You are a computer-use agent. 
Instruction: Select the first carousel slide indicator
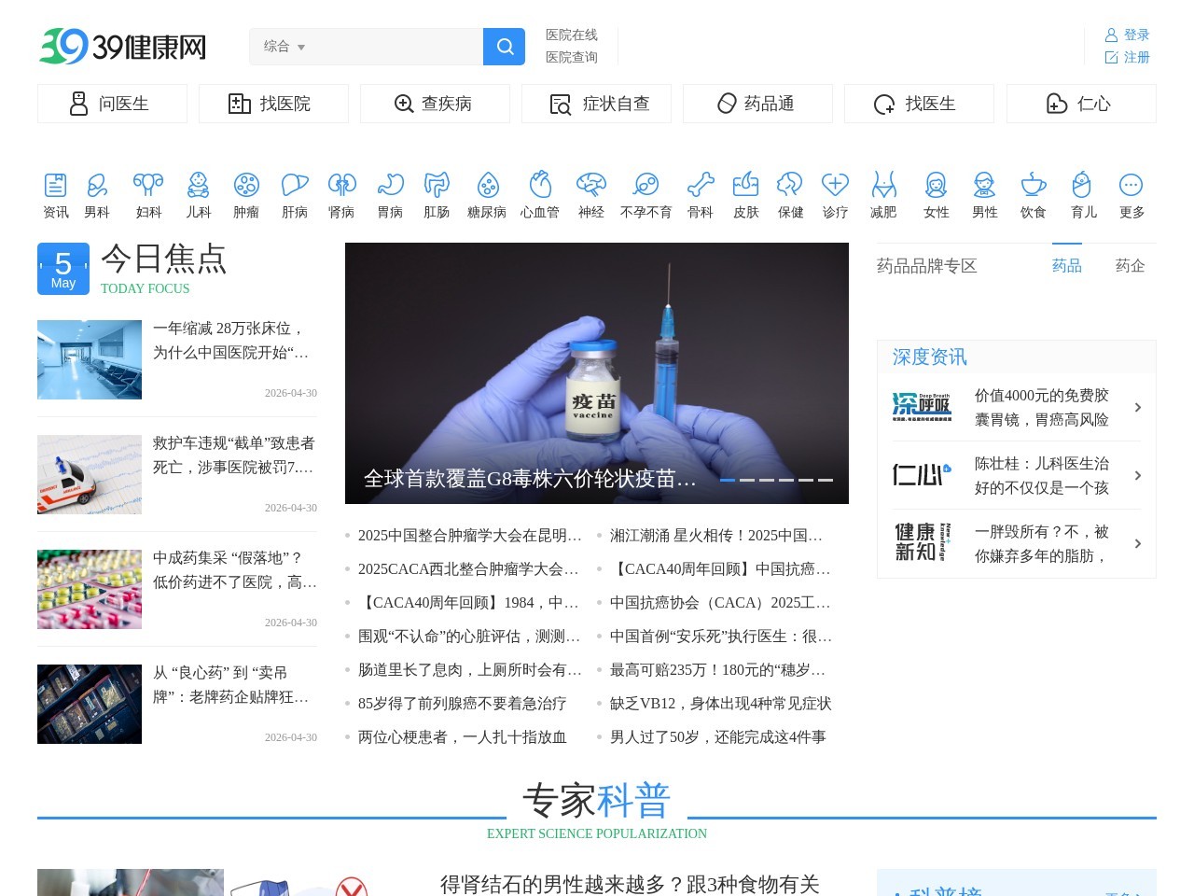tap(728, 480)
